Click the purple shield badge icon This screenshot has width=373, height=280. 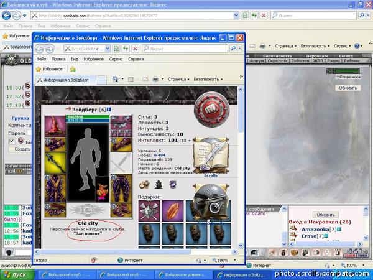pos(173,185)
